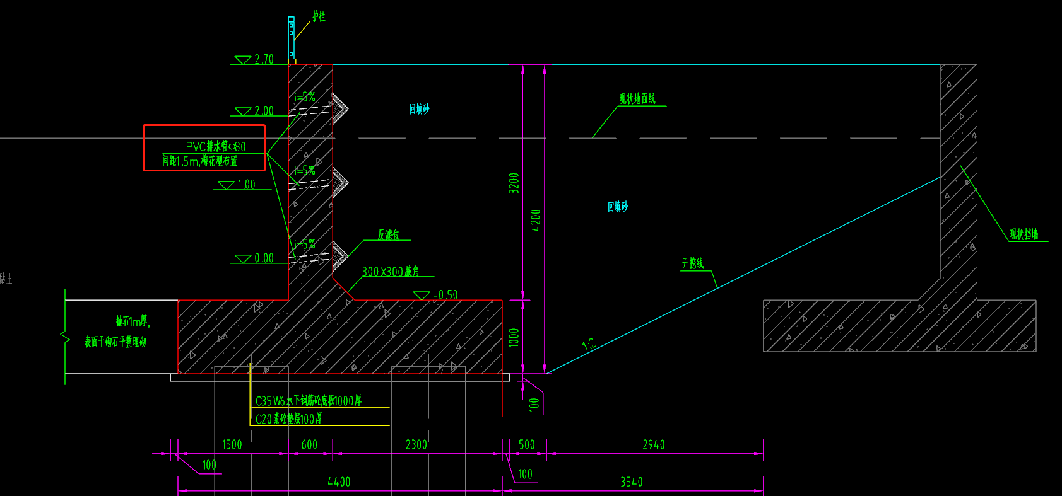Click the C35 W6水下钢筋砼底板1000厚 note
The image size is (1062, 496).
click(309, 401)
